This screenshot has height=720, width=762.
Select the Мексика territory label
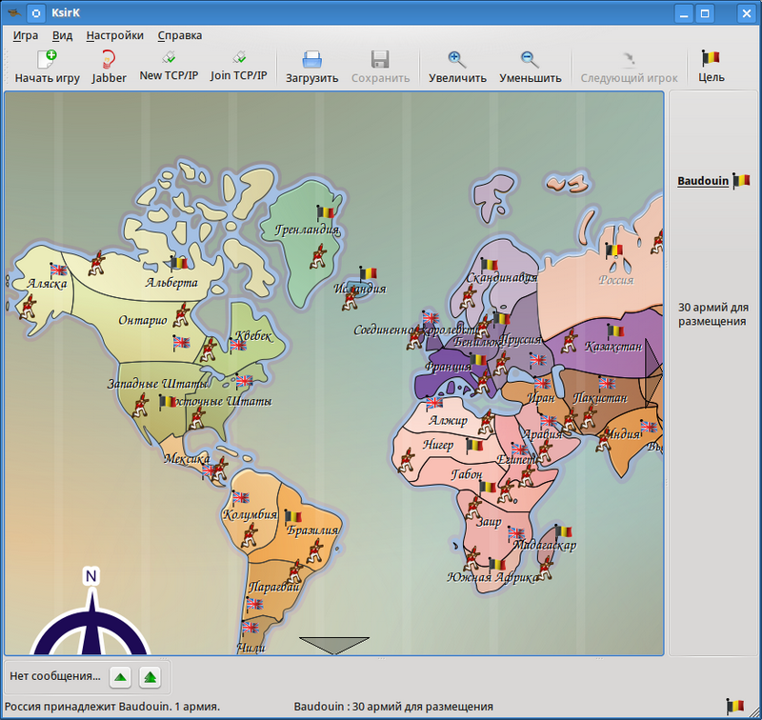pos(187,458)
